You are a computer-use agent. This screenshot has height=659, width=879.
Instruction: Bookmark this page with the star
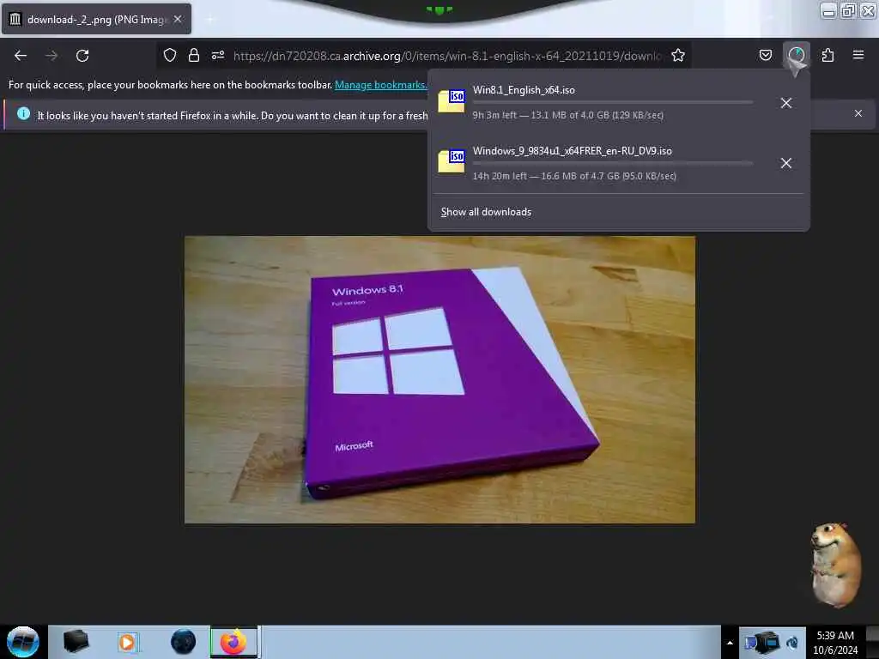678,55
